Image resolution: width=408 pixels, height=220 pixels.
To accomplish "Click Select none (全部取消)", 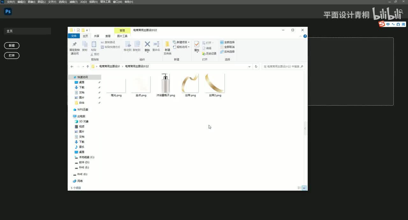I will [227, 47].
